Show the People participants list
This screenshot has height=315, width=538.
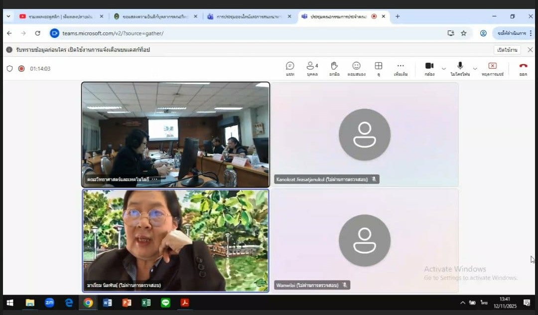(312, 68)
